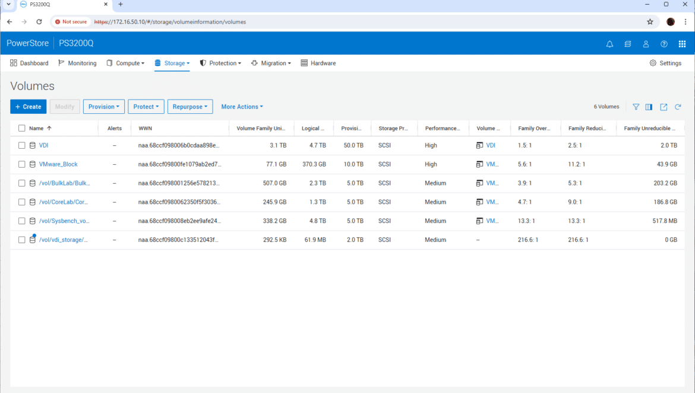Open the browser tab search chevron

tap(8, 4)
